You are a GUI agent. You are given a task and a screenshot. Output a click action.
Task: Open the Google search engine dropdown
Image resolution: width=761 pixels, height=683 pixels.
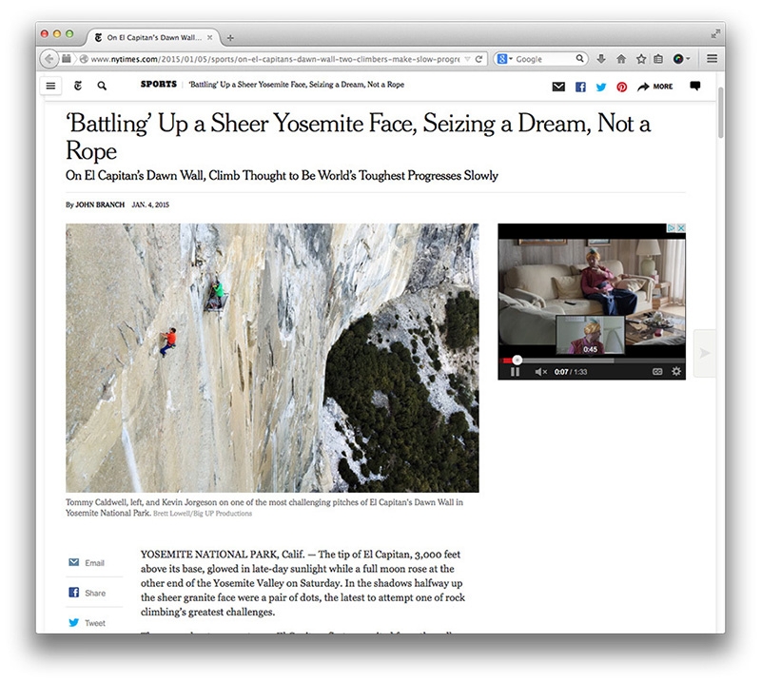tap(505, 59)
